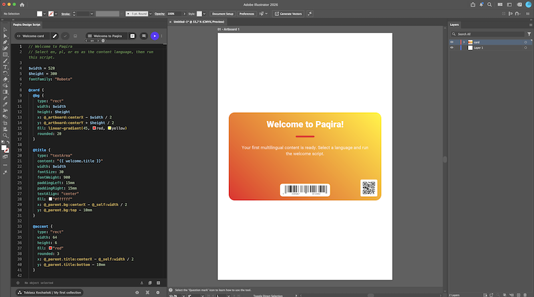This screenshot has height=297, width=534.
Task: Select the Welcome card scope selector
Action: pyautogui.click(x=32, y=36)
